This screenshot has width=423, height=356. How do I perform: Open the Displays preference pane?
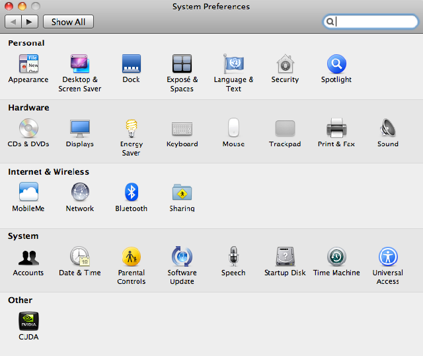[x=79, y=129]
